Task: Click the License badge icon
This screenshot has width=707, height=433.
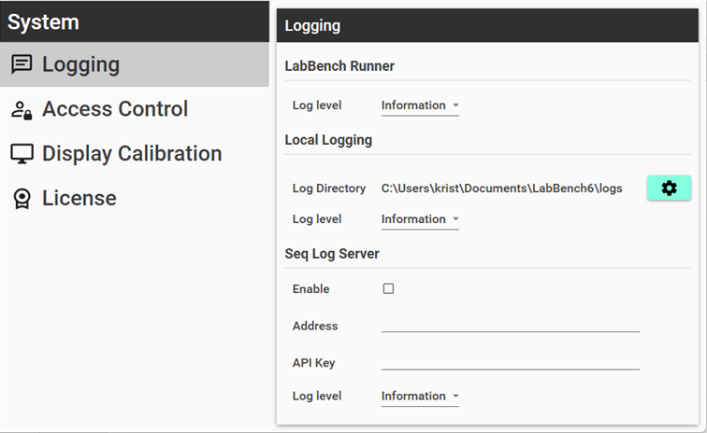Action: point(22,199)
